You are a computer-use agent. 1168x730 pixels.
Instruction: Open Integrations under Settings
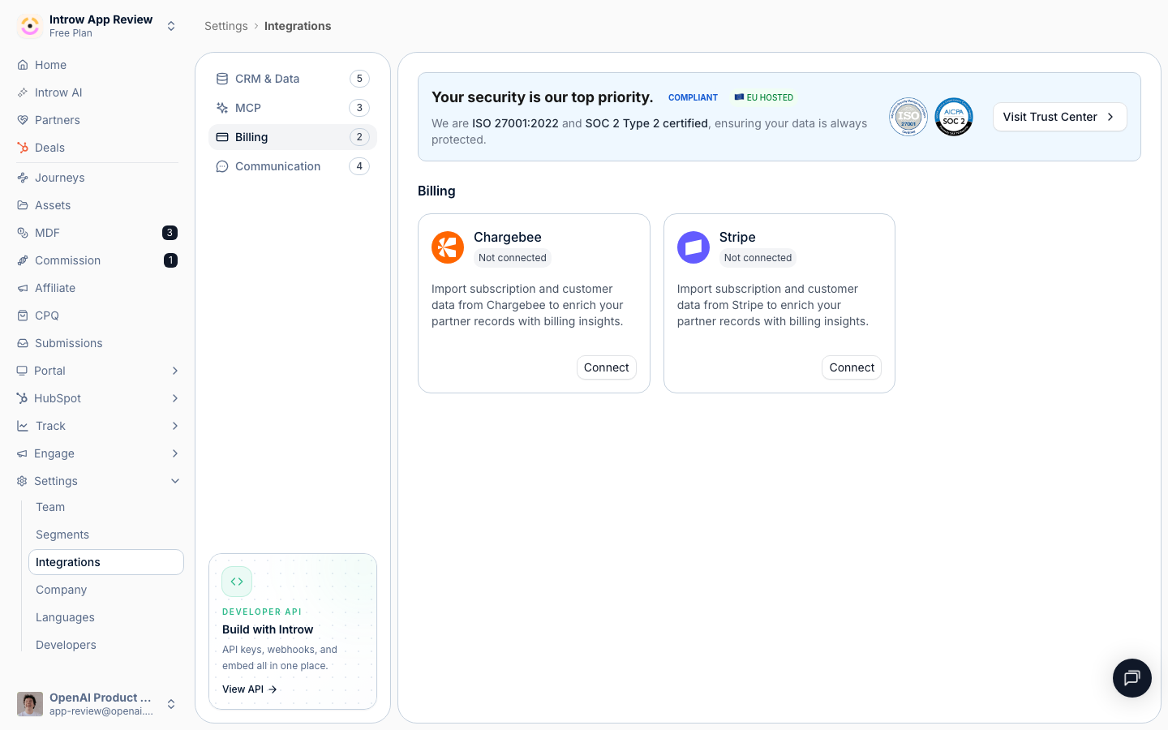tap(106, 562)
